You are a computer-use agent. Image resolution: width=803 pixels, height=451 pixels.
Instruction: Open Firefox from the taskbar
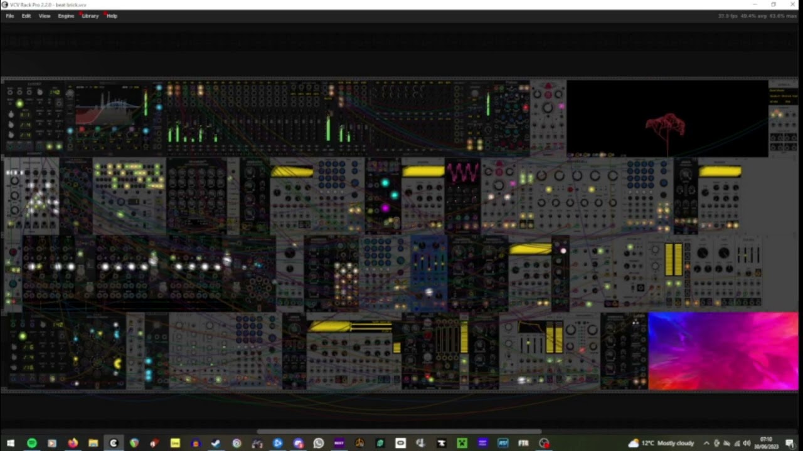click(73, 443)
